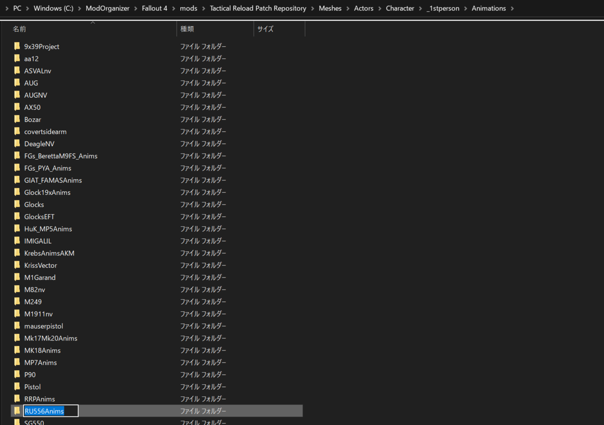The height and width of the screenshot is (425, 604).
Task: Click the 9x39Project folder icon
Action: point(17,46)
